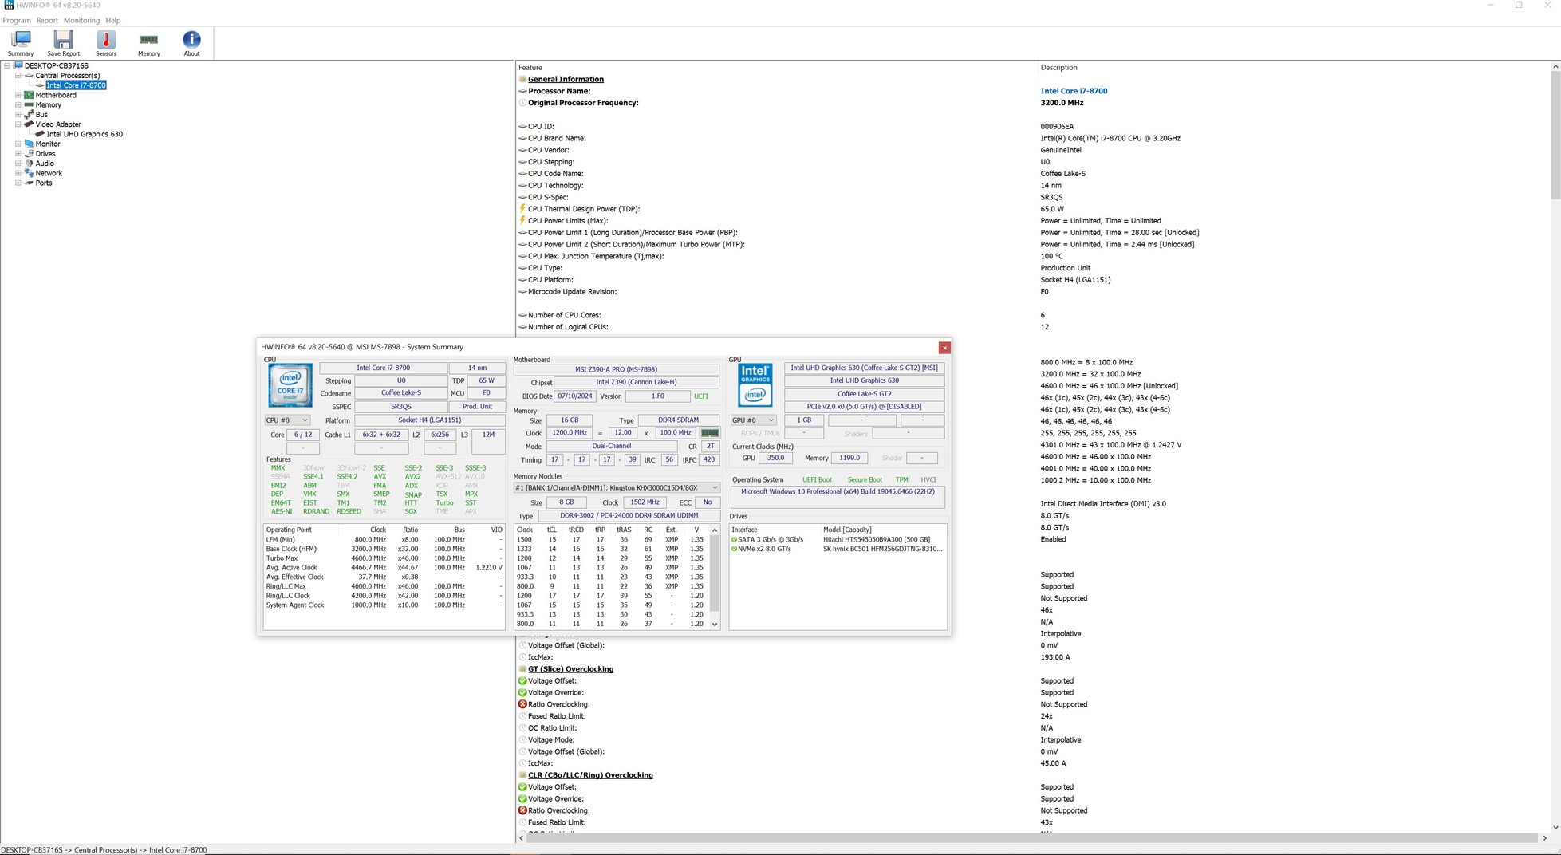The height and width of the screenshot is (855, 1561).
Task: Click the Codename field showing Coffee Lake-S
Action: pyautogui.click(x=400, y=393)
